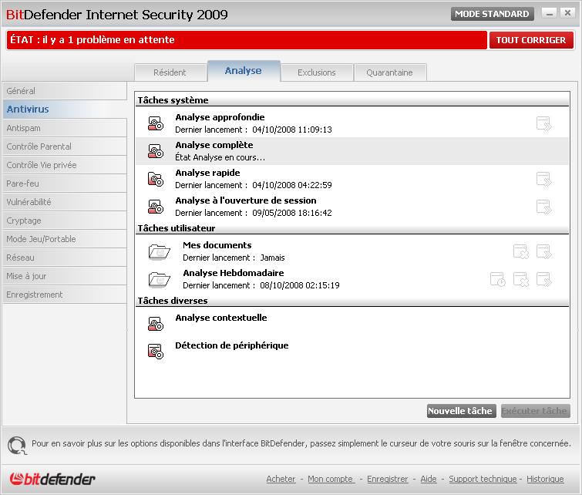
Task: Follow the Acheter link
Action: (281, 479)
